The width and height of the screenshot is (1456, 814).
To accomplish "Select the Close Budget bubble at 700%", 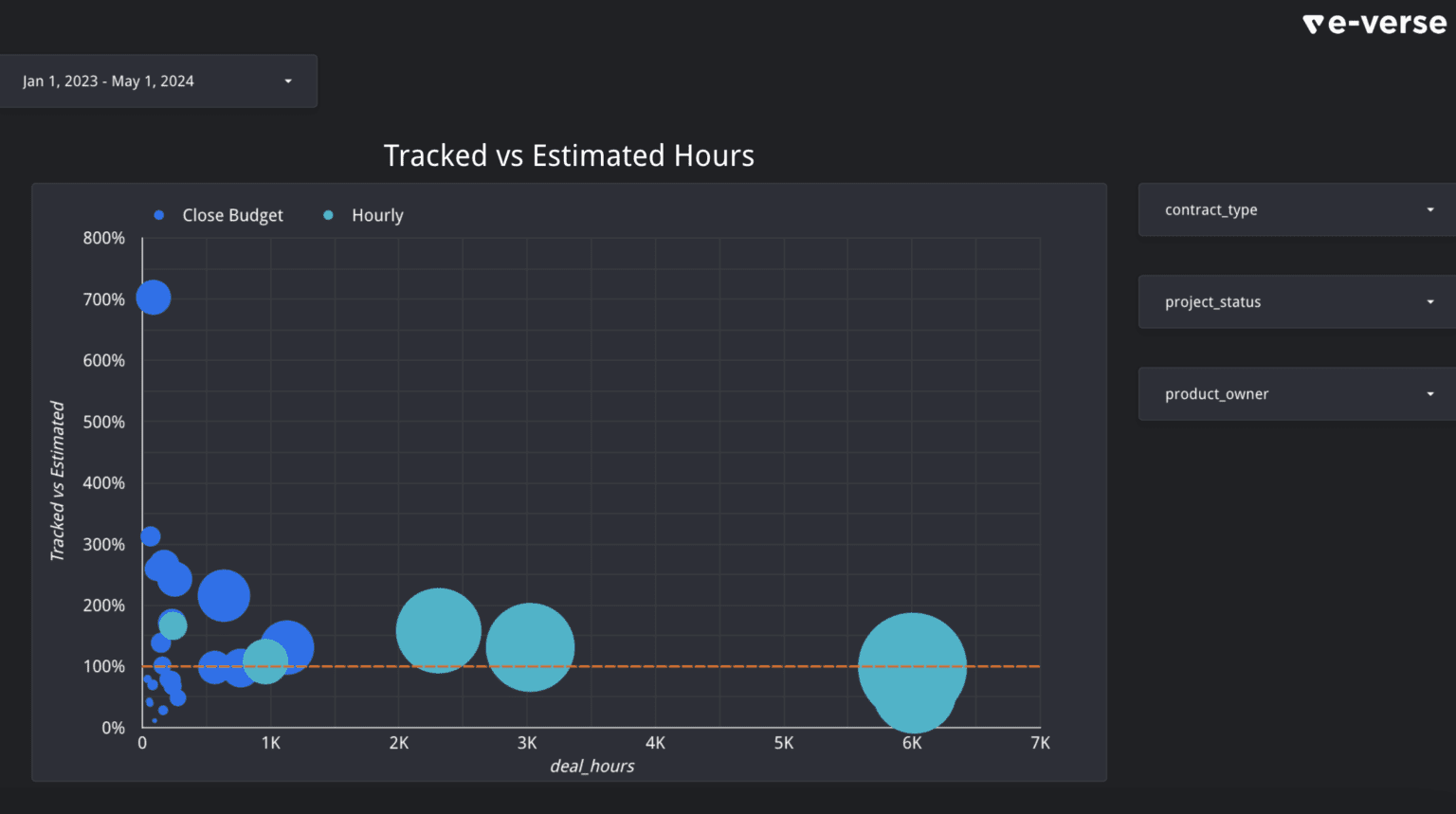I will [x=154, y=298].
